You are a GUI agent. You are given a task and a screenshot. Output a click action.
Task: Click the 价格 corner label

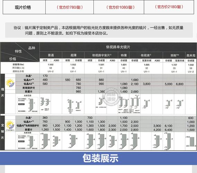click(x=12, y=59)
